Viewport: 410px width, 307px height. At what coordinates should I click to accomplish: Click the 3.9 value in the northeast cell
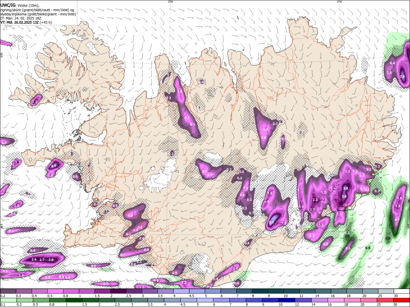click(x=403, y=76)
